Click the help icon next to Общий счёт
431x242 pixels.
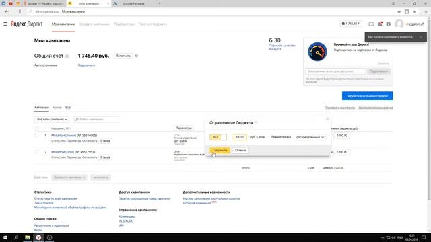(x=67, y=56)
